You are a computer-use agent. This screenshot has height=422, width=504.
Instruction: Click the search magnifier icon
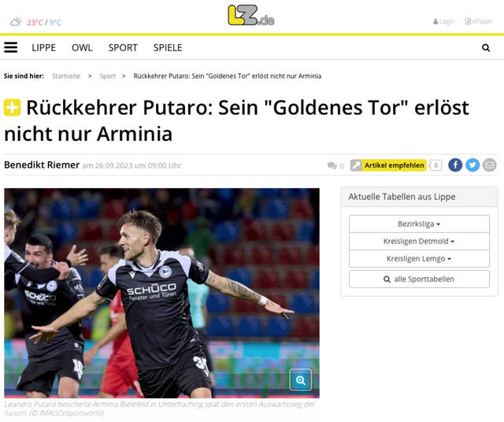[486, 48]
